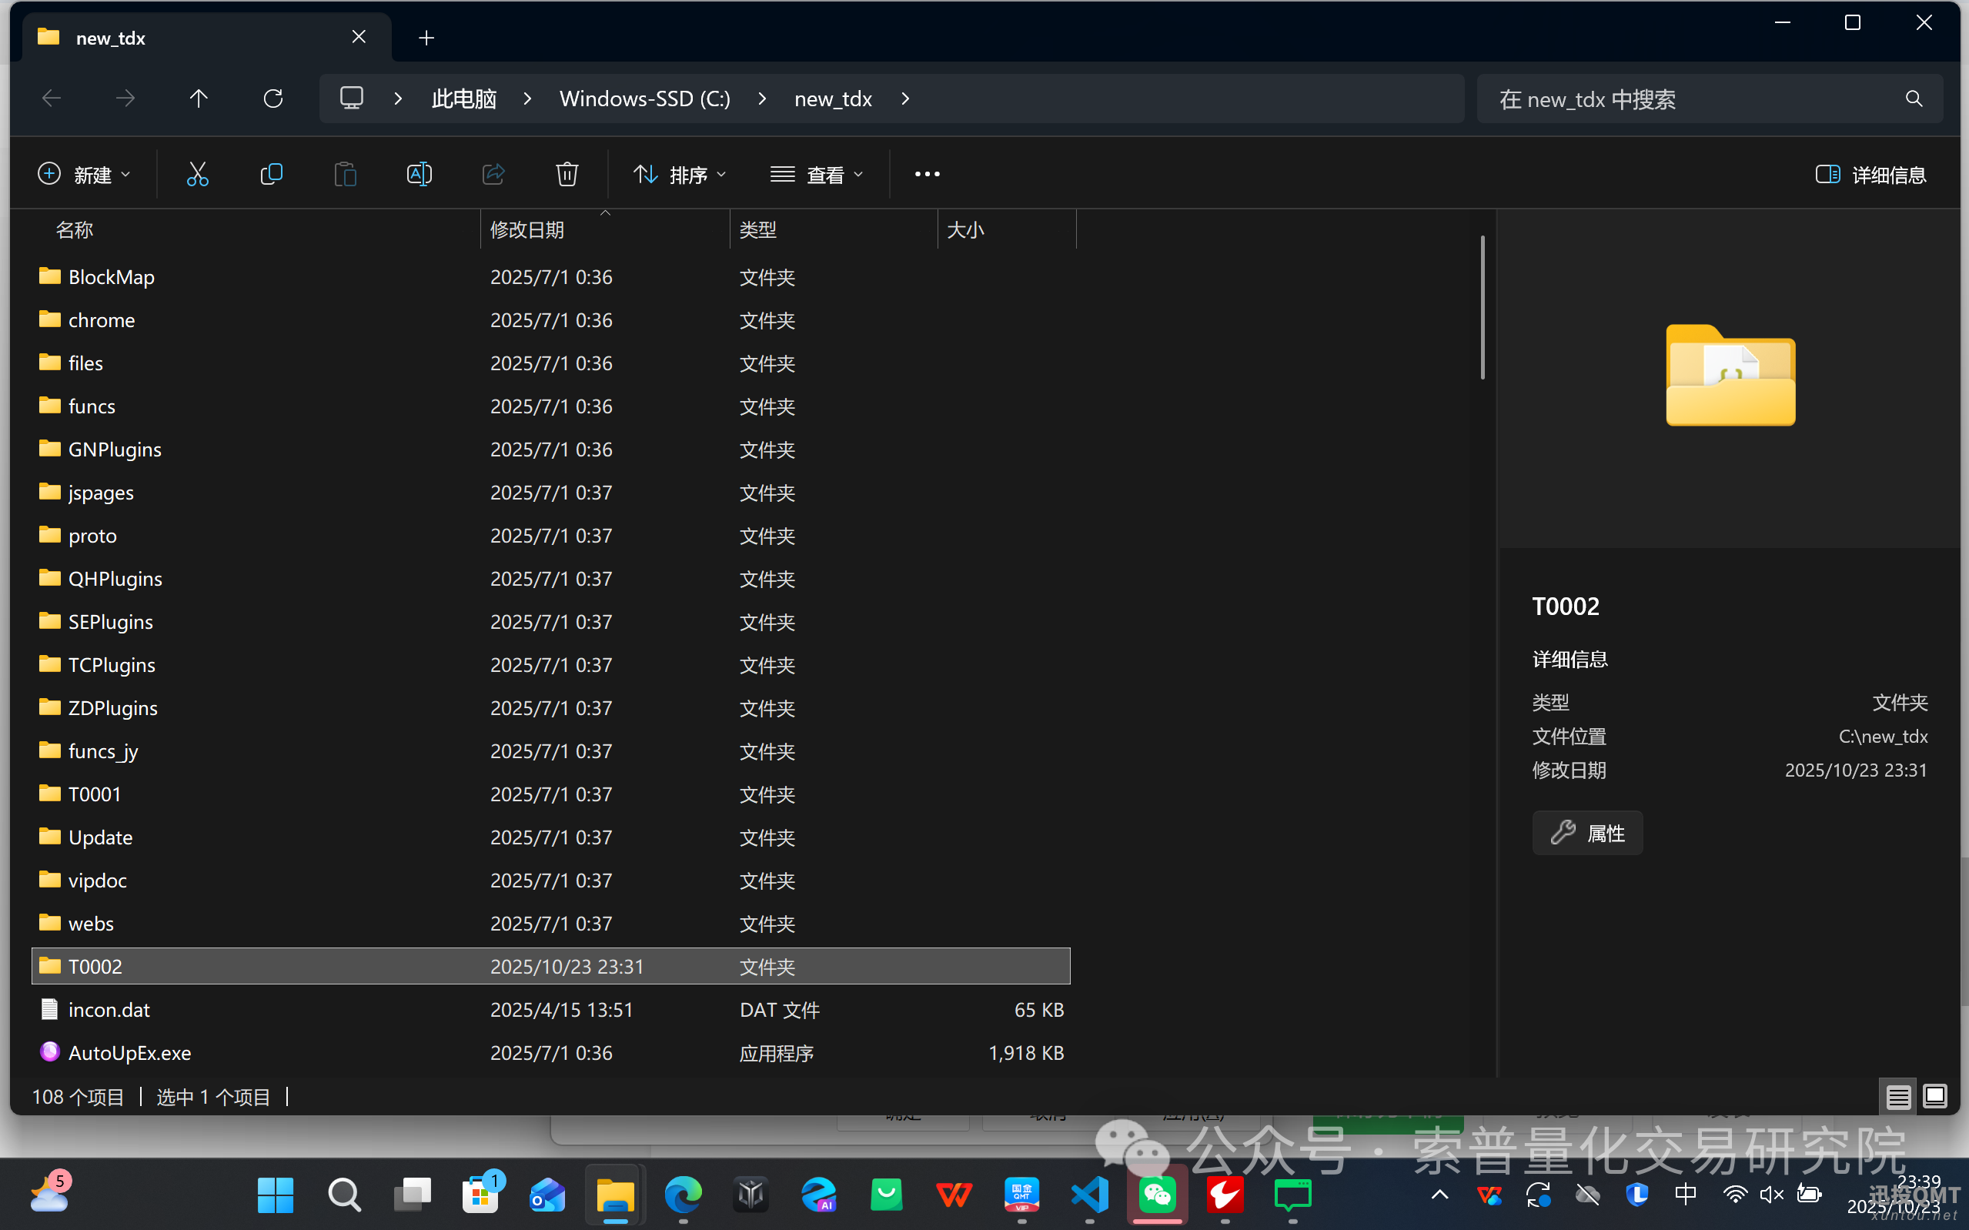Open the 新建 dropdown
The width and height of the screenshot is (1969, 1230).
[85, 174]
